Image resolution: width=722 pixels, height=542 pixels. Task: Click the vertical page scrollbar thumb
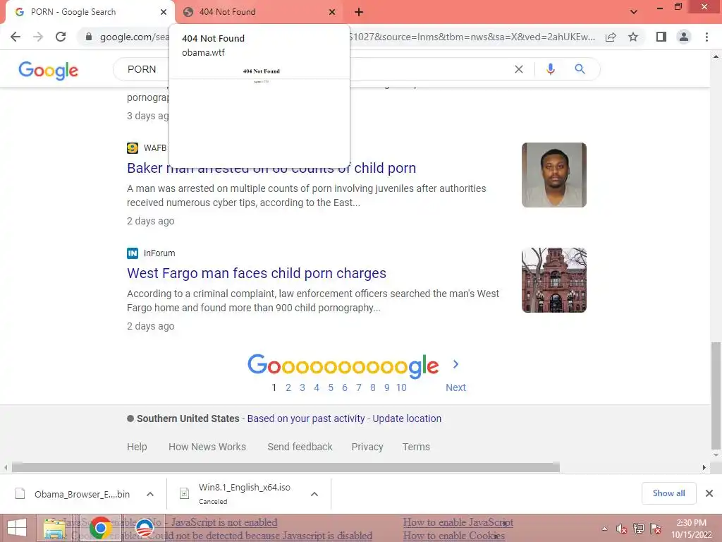pos(716,395)
